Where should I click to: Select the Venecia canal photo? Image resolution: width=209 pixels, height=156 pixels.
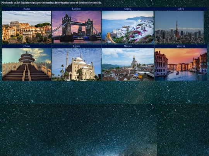(181, 64)
